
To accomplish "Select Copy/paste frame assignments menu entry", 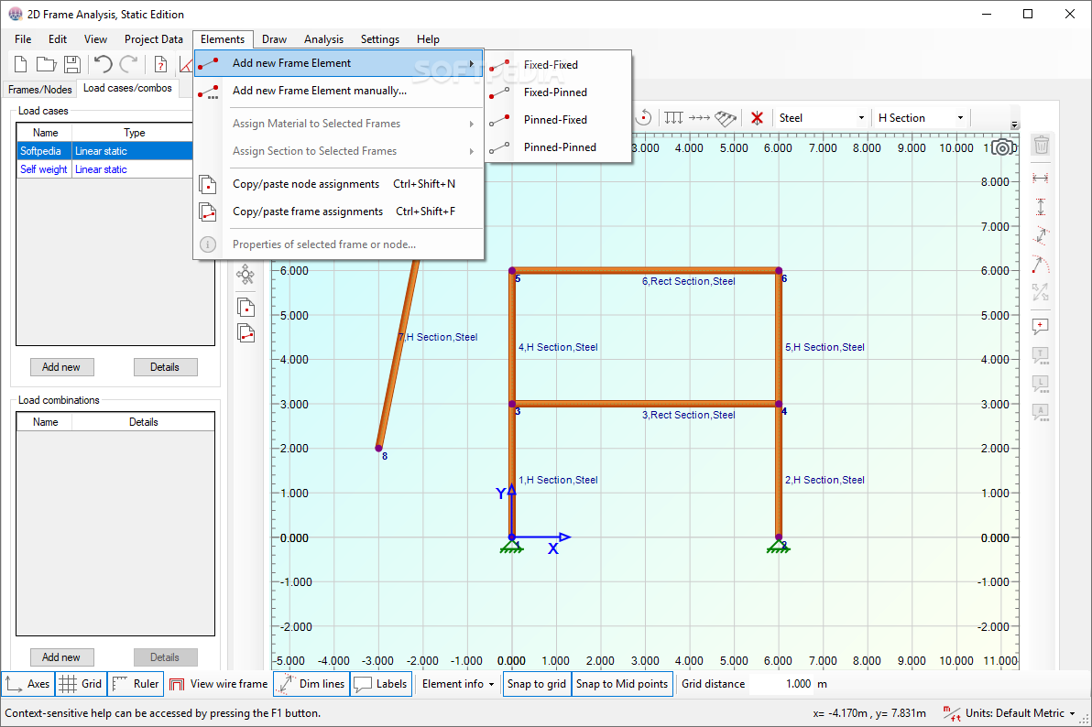I will [x=338, y=212].
